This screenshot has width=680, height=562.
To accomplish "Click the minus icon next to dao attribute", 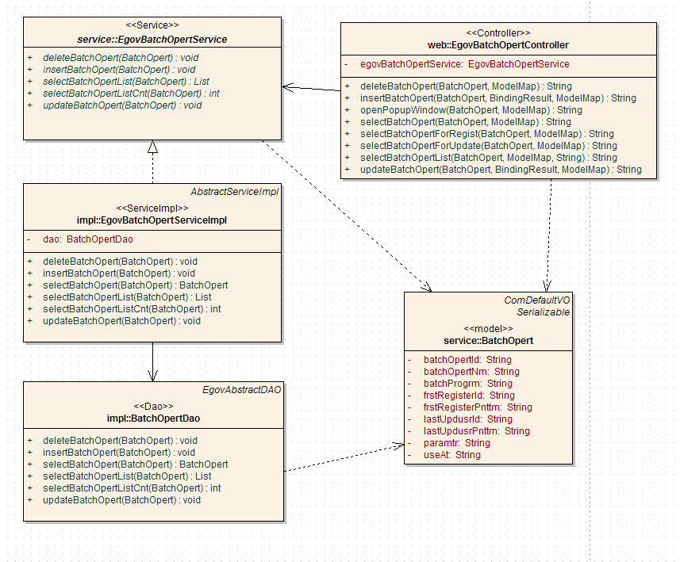I will pyautogui.click(x=29, y=239).
